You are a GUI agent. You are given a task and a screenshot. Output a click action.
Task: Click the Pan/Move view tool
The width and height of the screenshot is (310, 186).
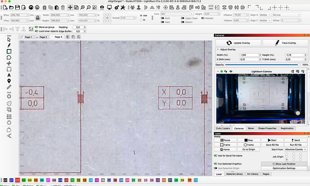[x=70, y=8]
